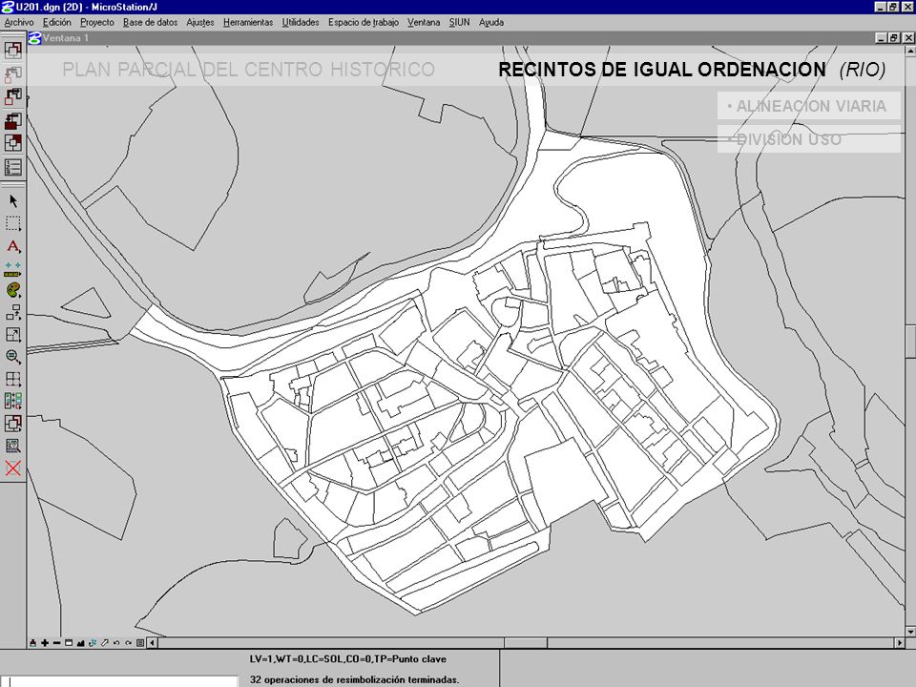The height and width of the screenshot is (687, 916).
Task: Open the Utilidades menu
Action: click(301, 22)
